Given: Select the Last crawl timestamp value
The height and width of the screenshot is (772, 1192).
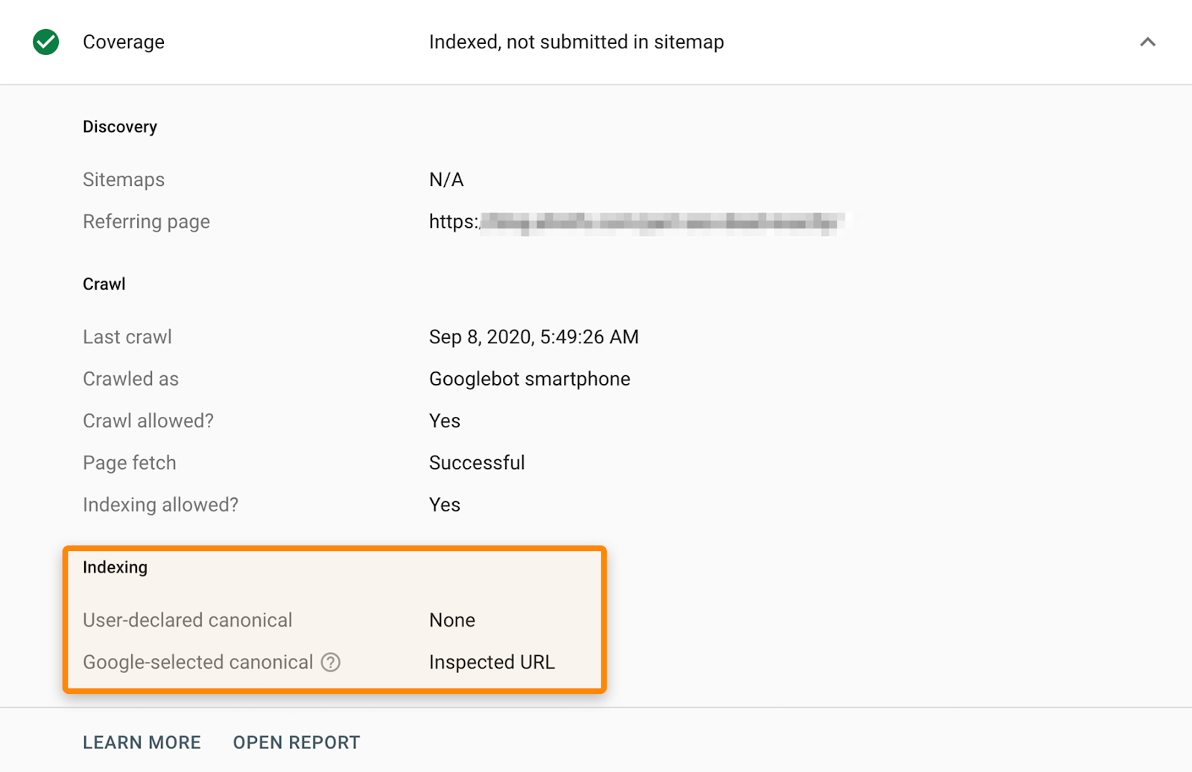Looking at the screenshot, I should [x=533, y=336].
